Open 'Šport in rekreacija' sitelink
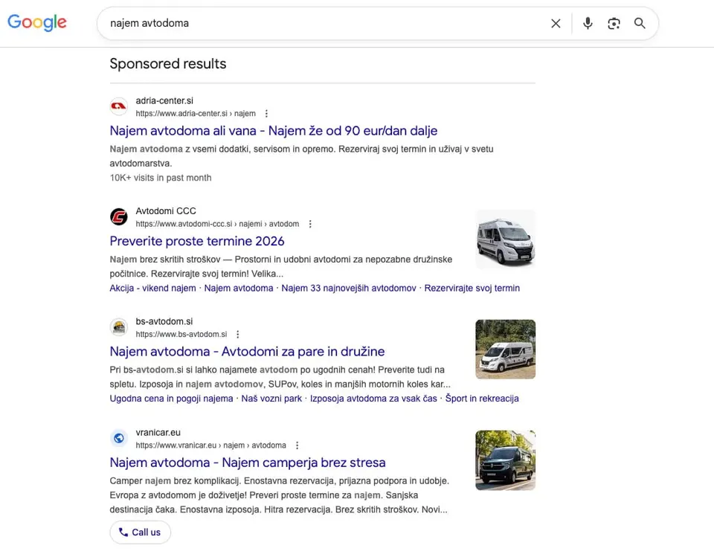The width and height of the screenshot is (714, 557). (x=482, y=399)
